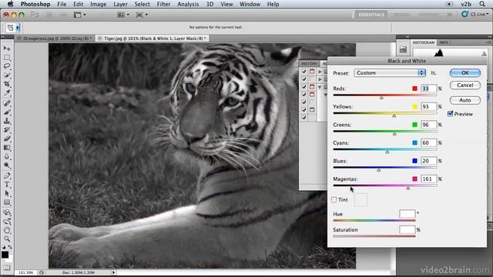Image resolution: width=493 pixels, height=277 pixels.
Task: Select the 3D Object Rotate tool
Action: (7, 212)
